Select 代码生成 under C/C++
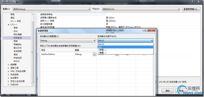 pos(18,38)
